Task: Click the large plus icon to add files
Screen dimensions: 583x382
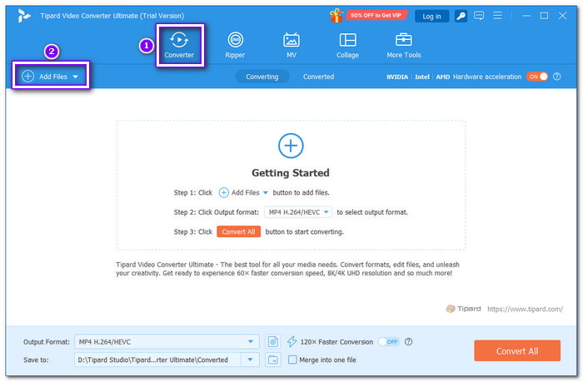Action: (x=291, y=146)
